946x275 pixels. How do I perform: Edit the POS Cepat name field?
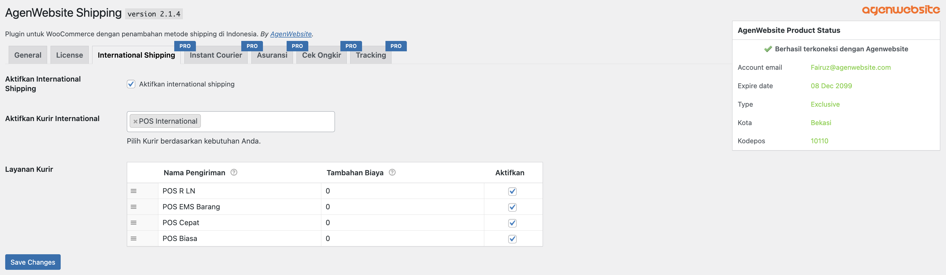[x=240, y=223]
